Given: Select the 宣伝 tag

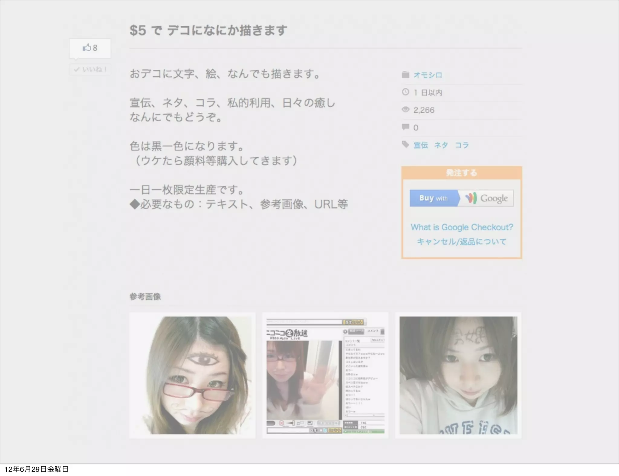Looking at the screenshot, I should (x=420, y=145).
